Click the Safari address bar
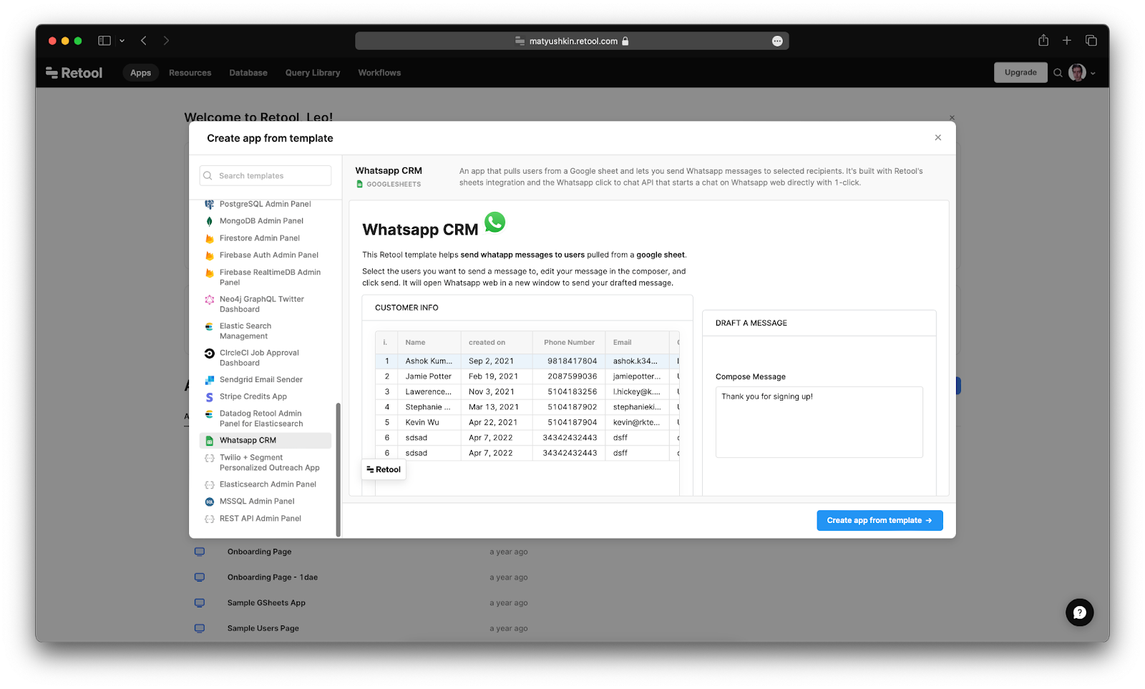Image resolution: width=1145 pixels, height=689 pixels. pyautogui.click(x=572, y=41)
